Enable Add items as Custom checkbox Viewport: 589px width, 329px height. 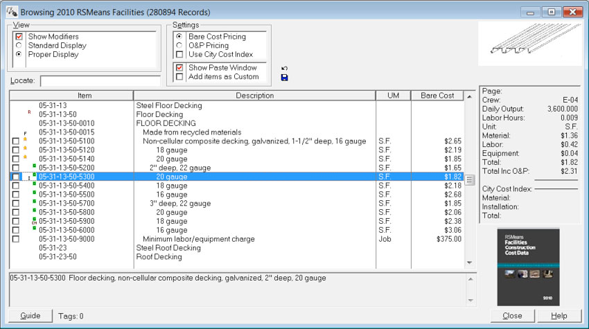click(x=179, y=77)
